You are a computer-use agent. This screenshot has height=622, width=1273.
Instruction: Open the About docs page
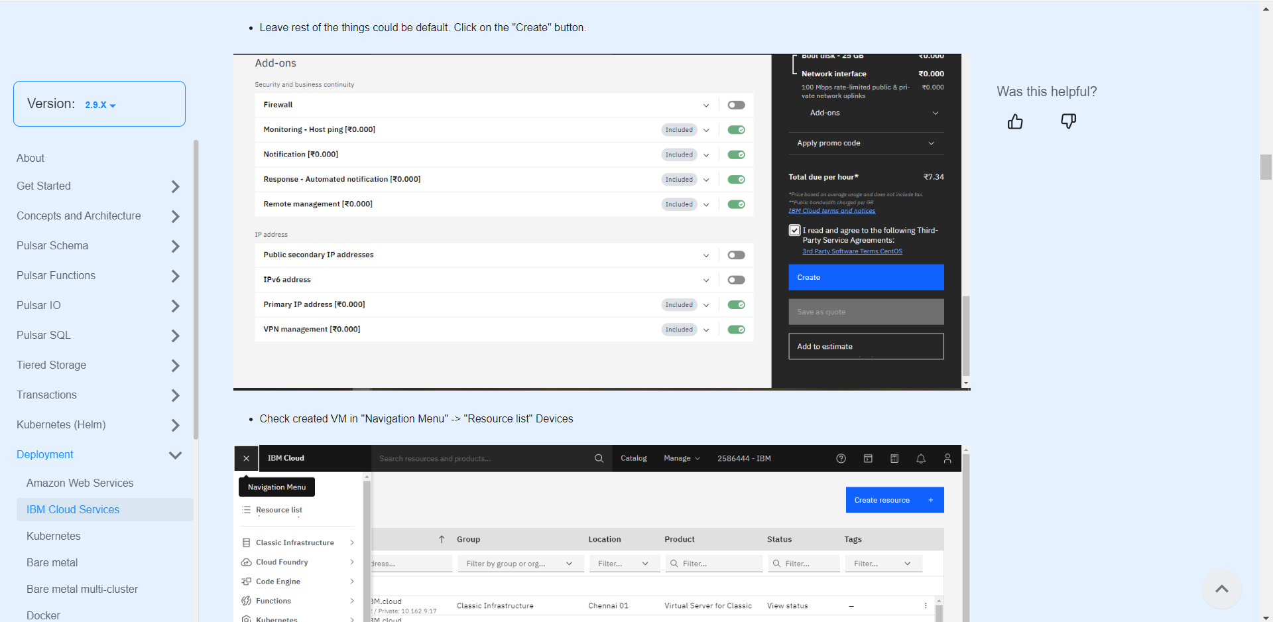[x=30, y=158]
